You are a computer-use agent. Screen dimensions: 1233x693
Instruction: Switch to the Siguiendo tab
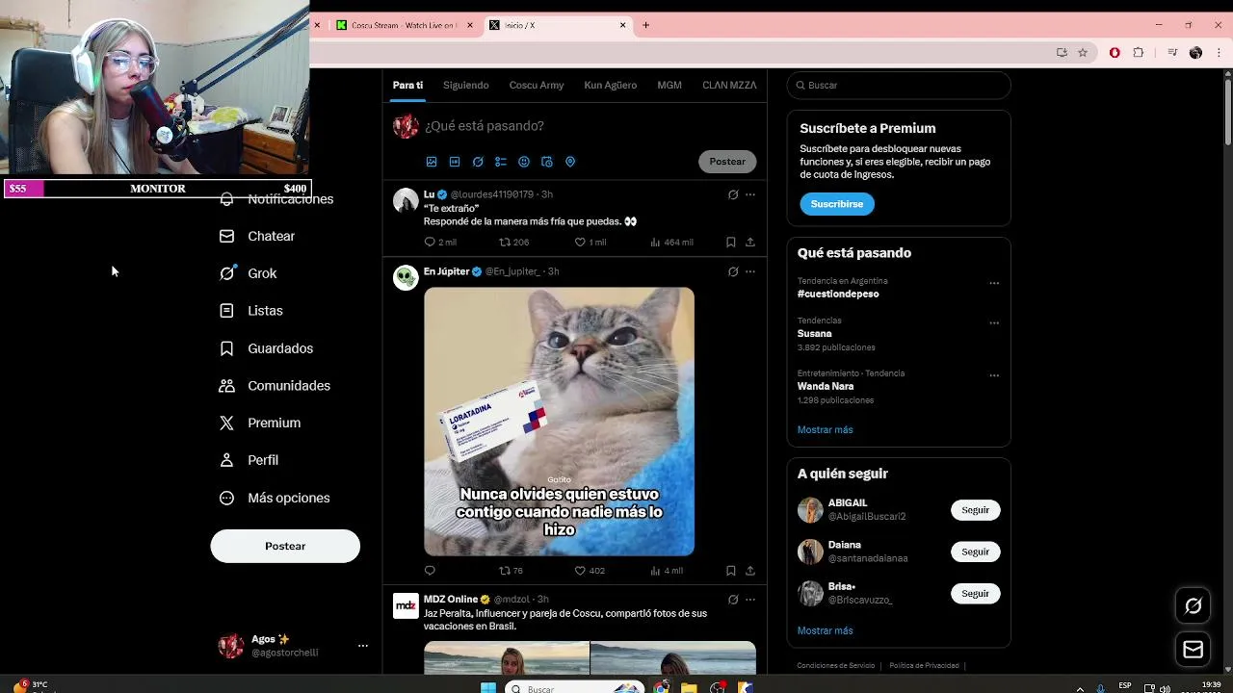[x=466, y=86]
